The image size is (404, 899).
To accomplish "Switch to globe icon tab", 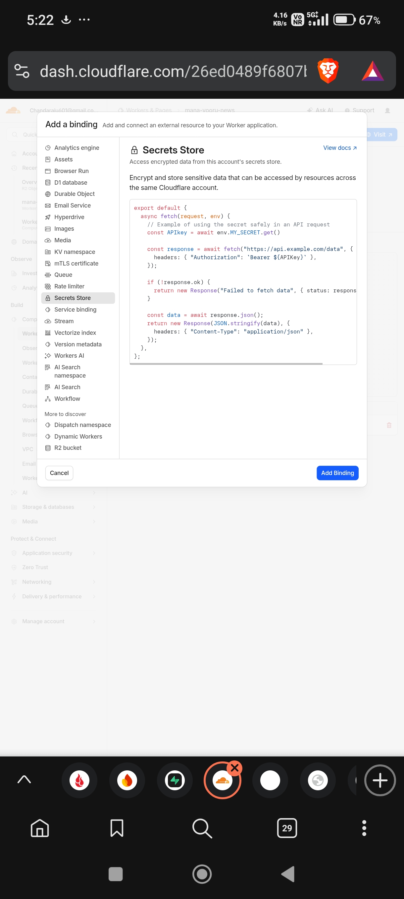I will tap(318, 780).
